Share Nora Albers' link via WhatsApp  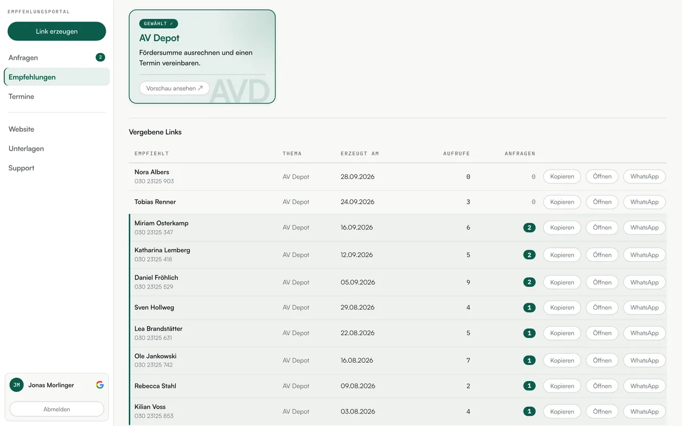pos(644,177)
